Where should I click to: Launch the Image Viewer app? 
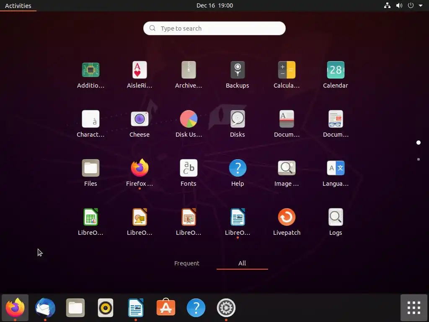(x=287, y=168)
